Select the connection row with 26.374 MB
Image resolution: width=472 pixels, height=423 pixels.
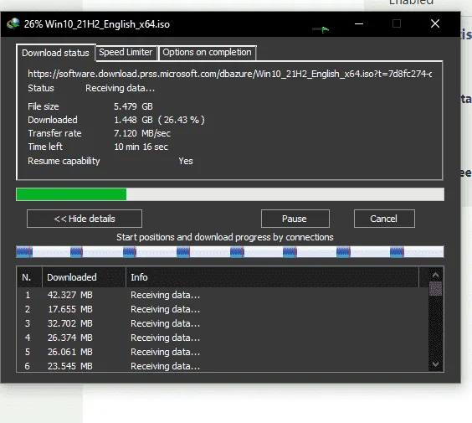pyautogui.click(x=223, y=338)
